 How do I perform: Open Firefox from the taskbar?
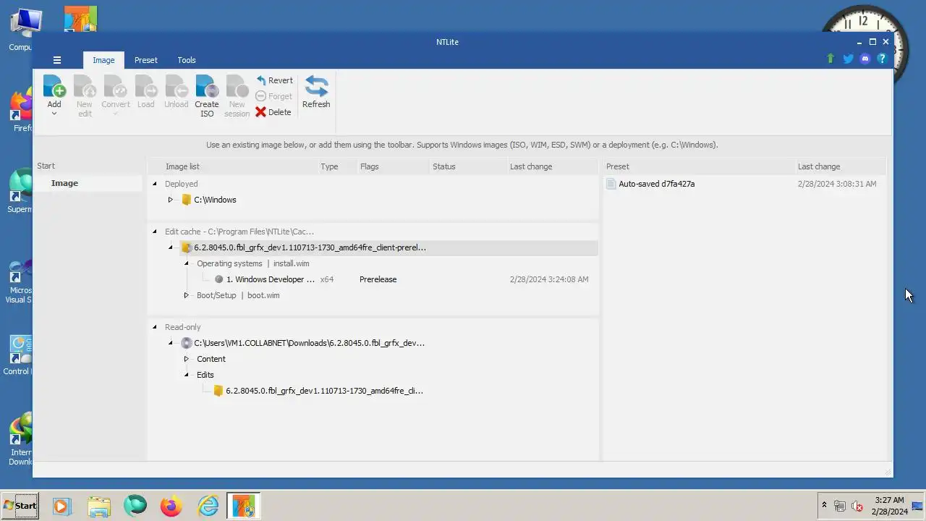click(x=171, y=506)
